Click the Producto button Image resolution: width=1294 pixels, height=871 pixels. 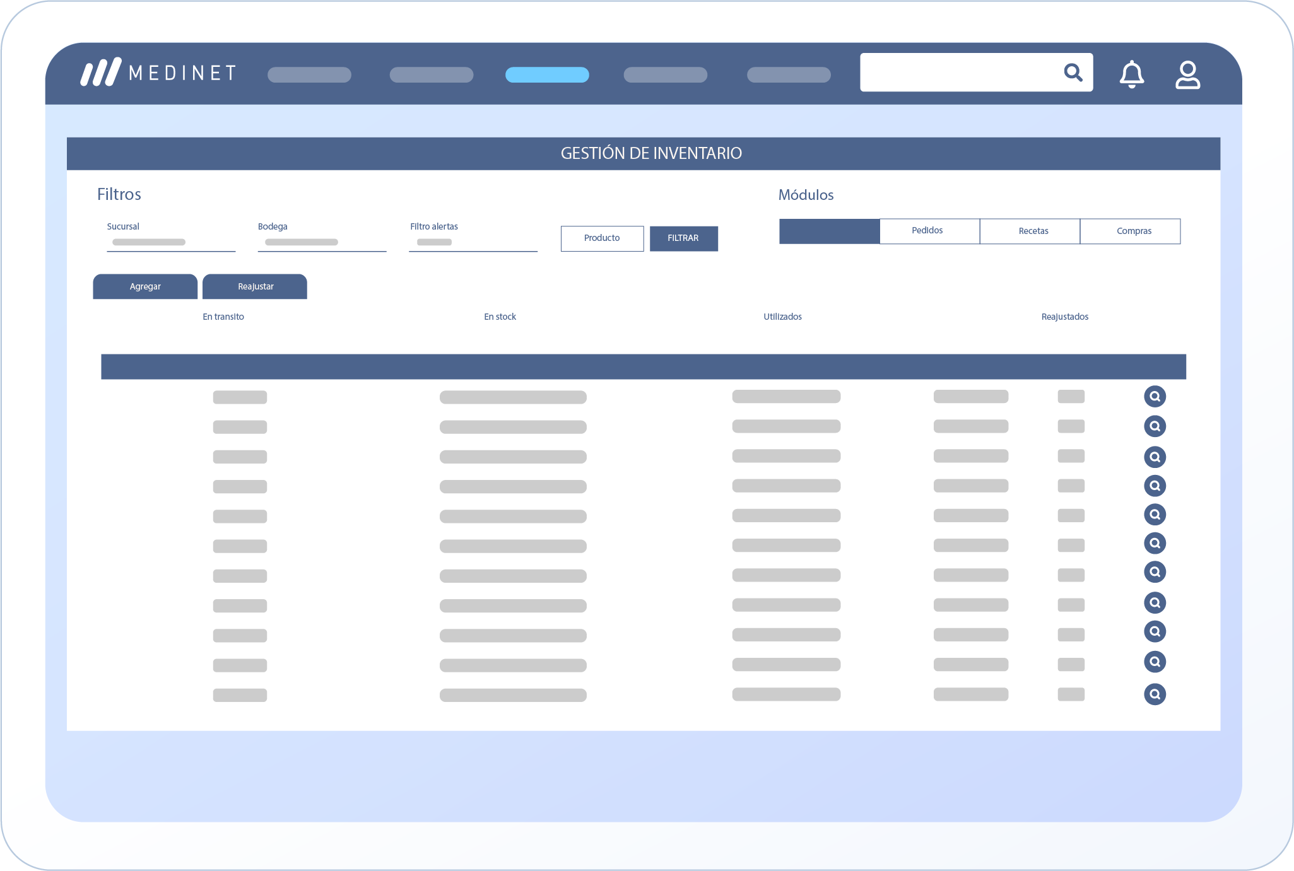[602, 238]
